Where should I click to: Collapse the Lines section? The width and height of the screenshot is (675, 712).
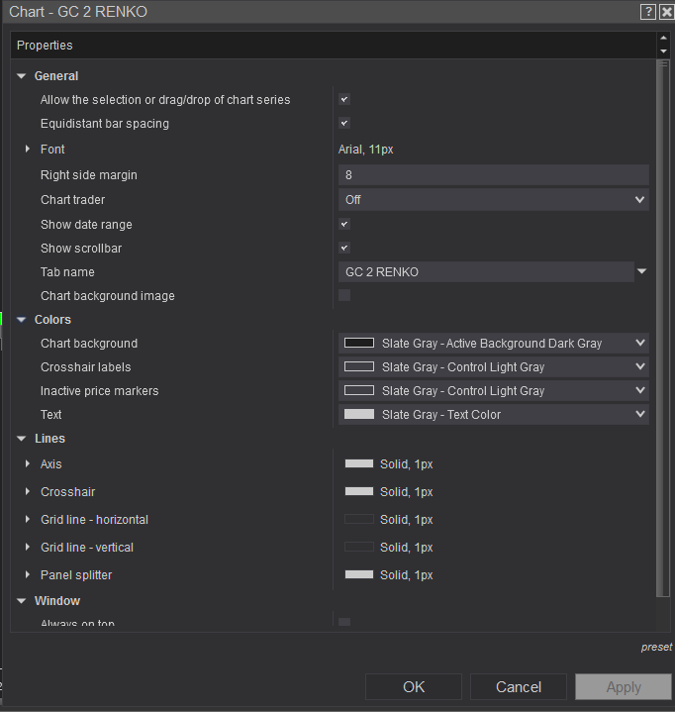22,439
